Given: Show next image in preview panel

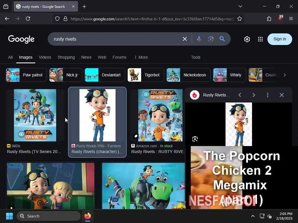Looking at the screenshot, I should pyautogui.click(x=253, y=95).
